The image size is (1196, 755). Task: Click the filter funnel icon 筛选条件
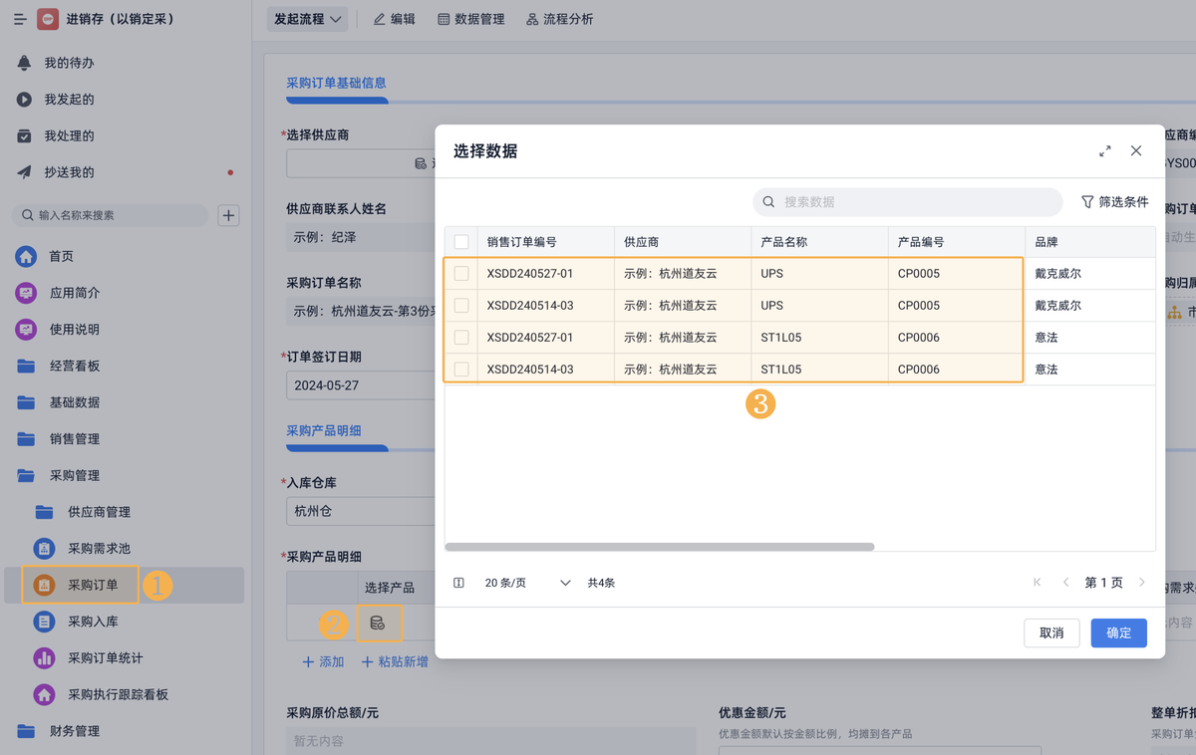click(1087, 202)
